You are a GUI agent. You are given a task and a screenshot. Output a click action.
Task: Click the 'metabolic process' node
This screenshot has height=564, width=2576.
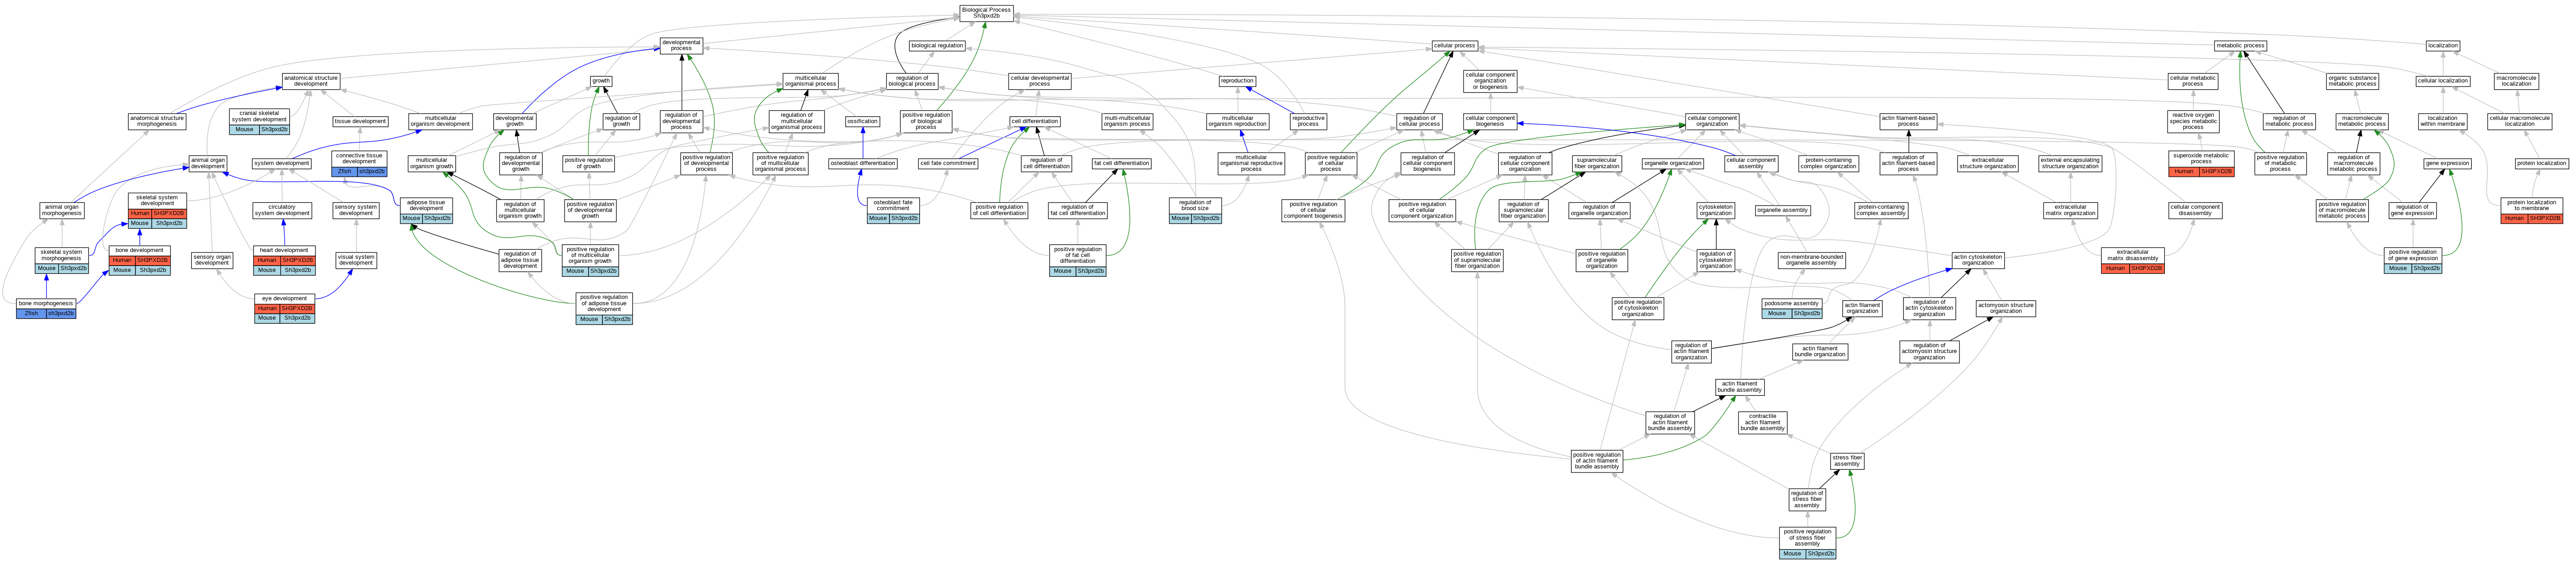pos(2240,46)
